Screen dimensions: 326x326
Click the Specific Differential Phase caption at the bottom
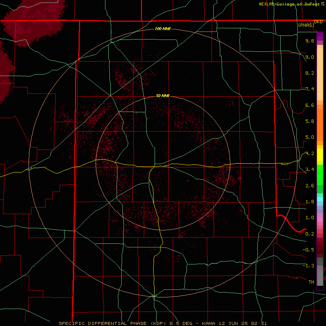[163, 323]
